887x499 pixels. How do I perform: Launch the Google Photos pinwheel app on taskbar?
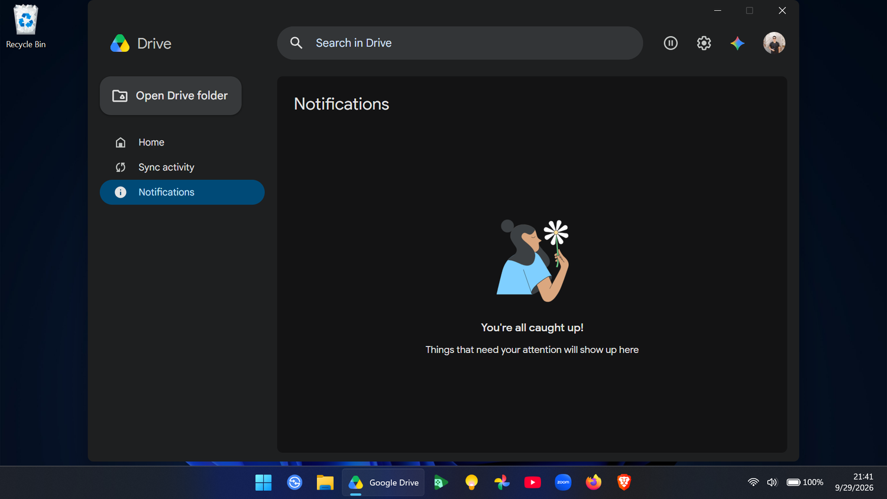pyautogui.click(x=502, y=482)
